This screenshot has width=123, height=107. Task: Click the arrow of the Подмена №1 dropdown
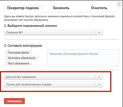point(99,32)
